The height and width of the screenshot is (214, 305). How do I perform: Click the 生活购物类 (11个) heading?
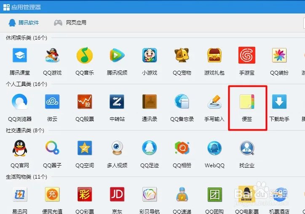point(27,177)
